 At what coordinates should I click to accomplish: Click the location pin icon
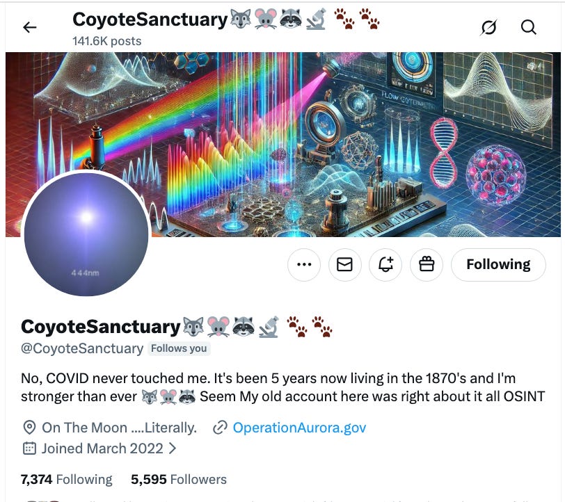coord(29,428)
